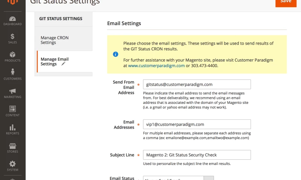Select the Manage Email Settings tab

pyautogui.click(x=55, y=61)
